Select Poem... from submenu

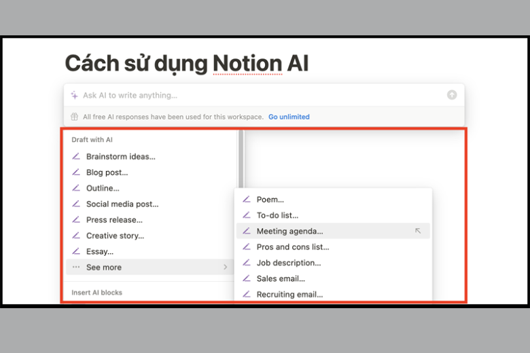[333, 200]
